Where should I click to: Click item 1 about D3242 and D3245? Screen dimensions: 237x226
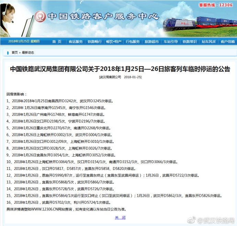coord(60,101)
